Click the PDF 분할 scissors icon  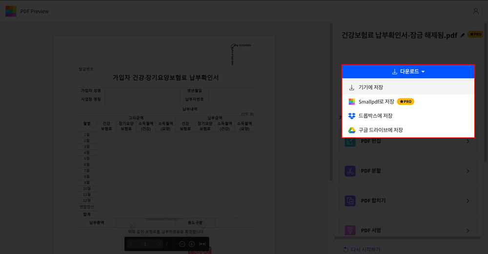[350, 171]
